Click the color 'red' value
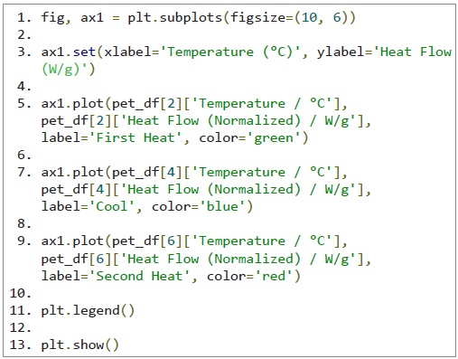Screen dimensions: 458x359 point(274,276)
